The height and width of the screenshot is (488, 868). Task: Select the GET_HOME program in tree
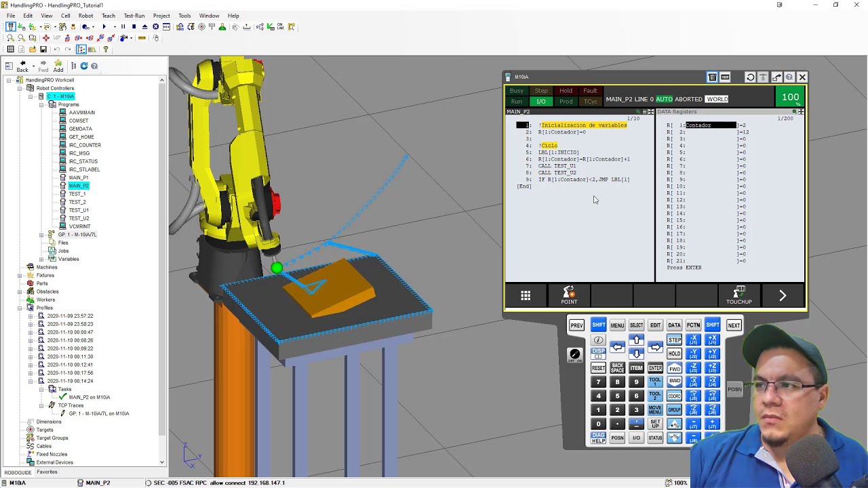81,137
